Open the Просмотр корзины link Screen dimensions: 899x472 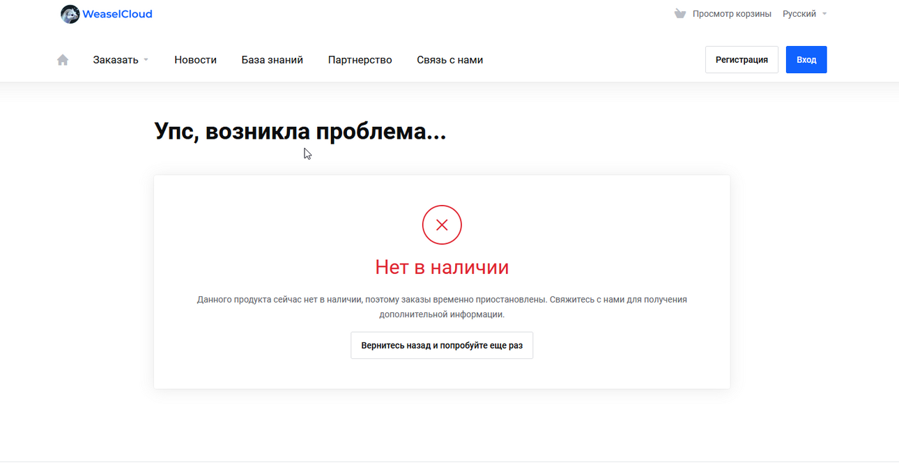pos(732,14)
